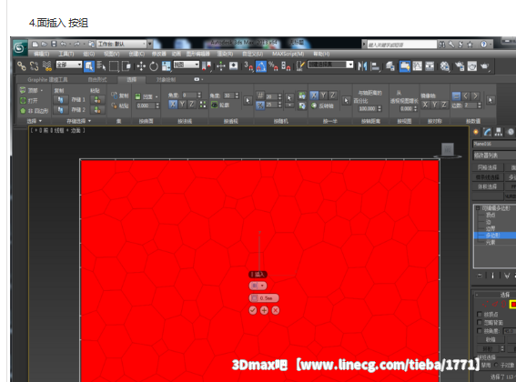Select the Select and Link chain tool
516x382 pixels.
[x=22, y=66]
